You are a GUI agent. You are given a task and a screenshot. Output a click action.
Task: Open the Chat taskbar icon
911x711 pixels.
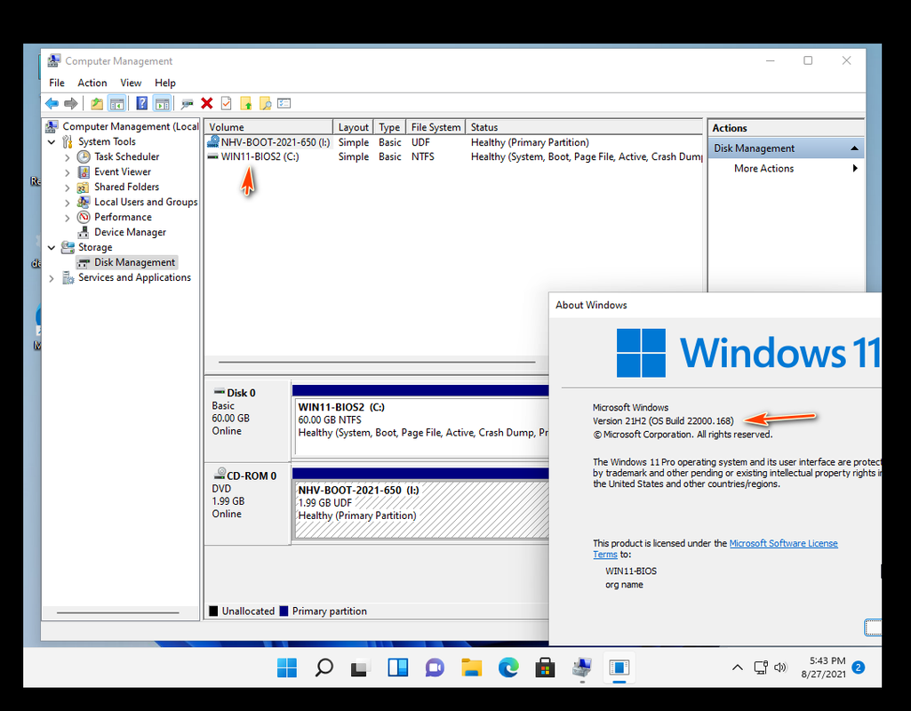coord(435,668)
